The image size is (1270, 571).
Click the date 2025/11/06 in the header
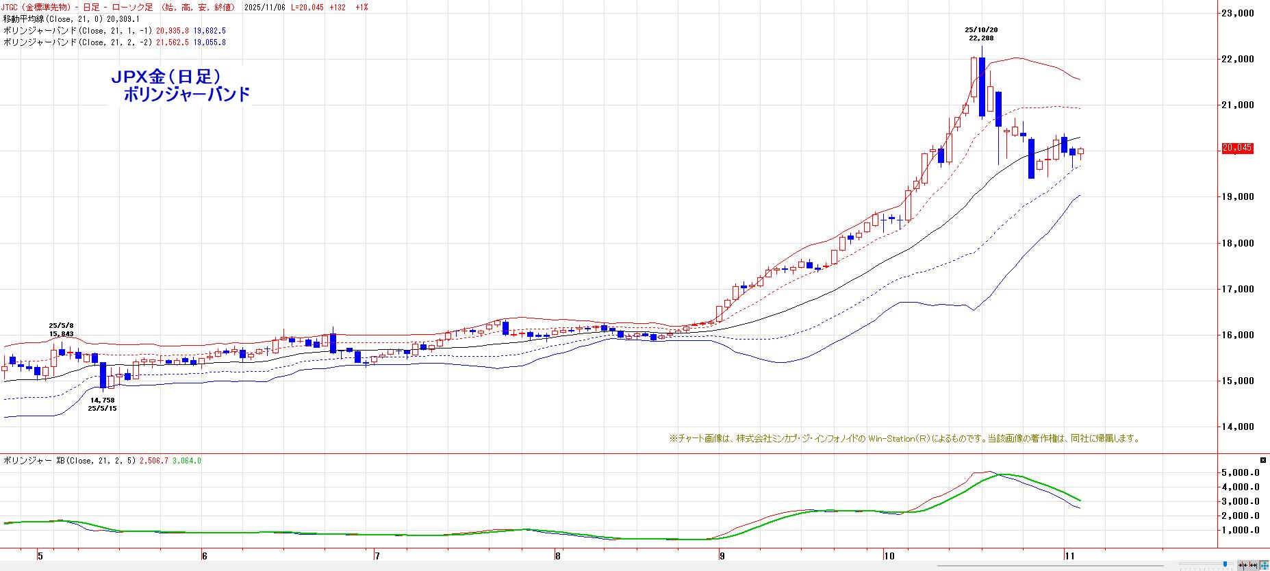coord(264,7)
